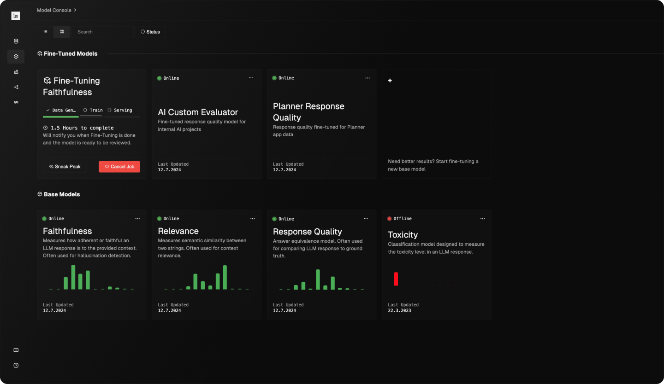Open the analytics chart sidebar icon
664x384 pixels.
point(16,72)
